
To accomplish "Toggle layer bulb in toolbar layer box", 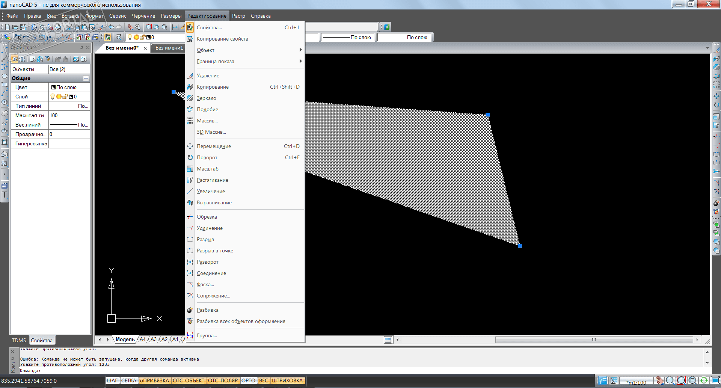I will coord(130,37).
